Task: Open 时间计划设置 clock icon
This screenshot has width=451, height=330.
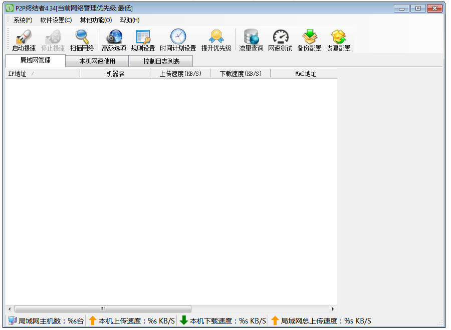Action: (x=178, y=37)
